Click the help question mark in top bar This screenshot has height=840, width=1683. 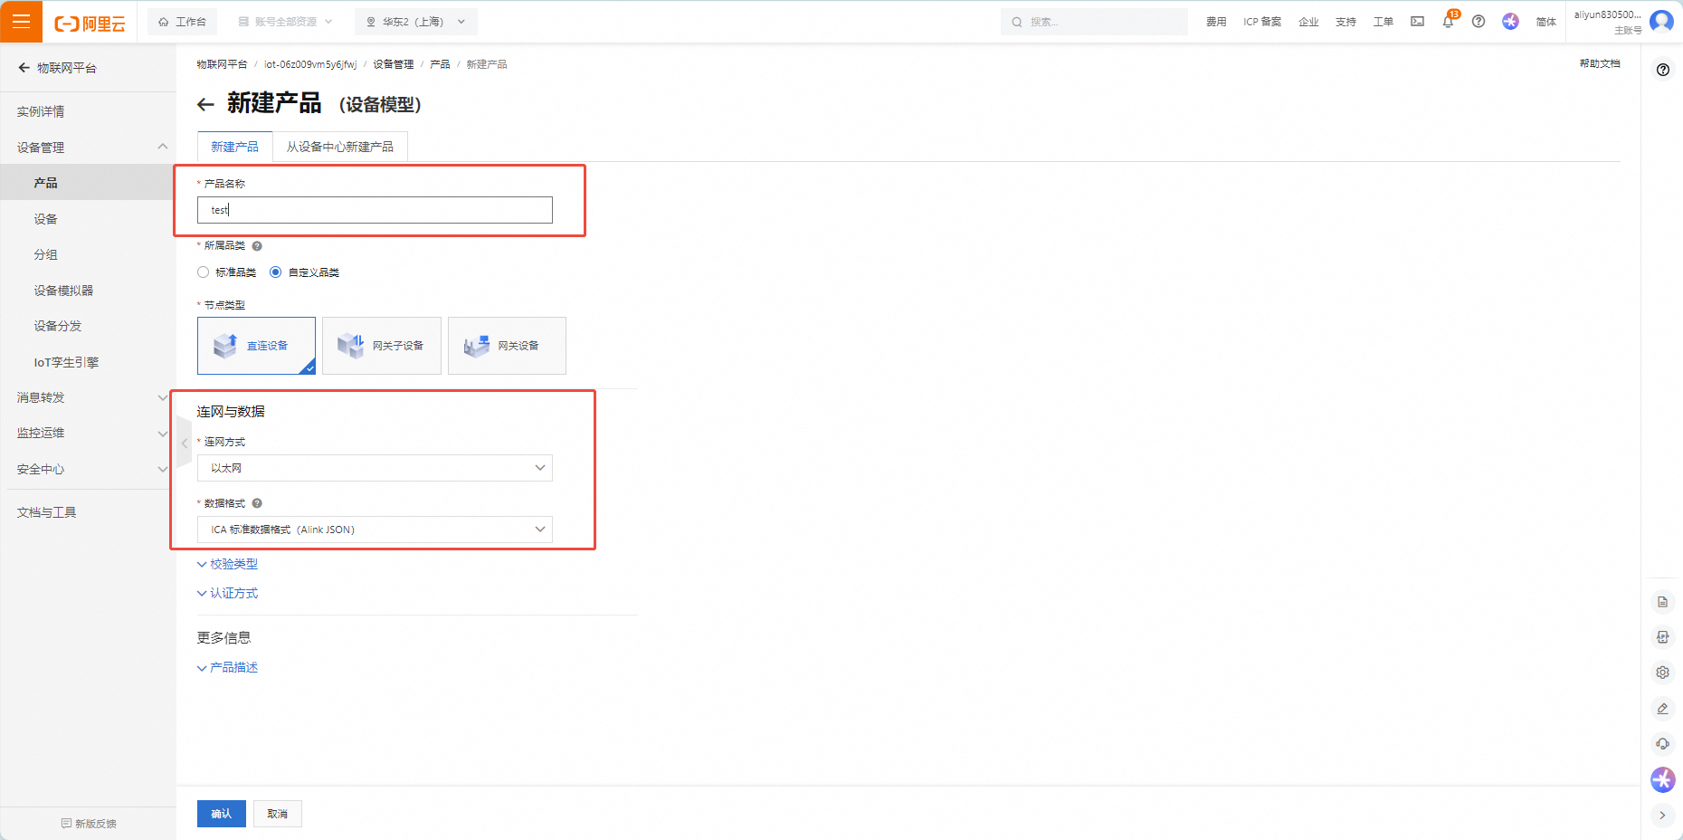tap(1479, 22)
